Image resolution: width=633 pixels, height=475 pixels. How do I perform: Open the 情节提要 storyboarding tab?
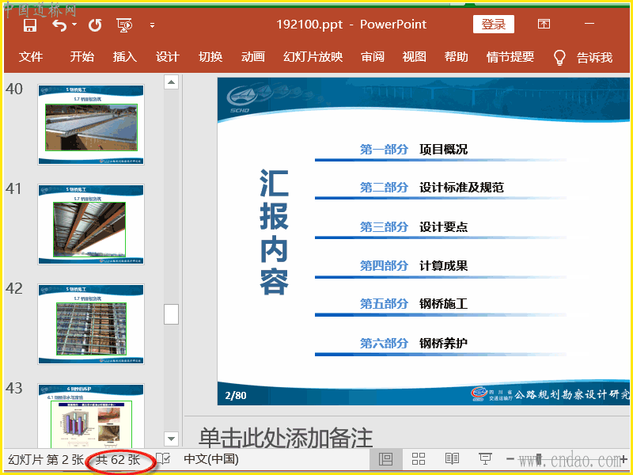[x=510, y=57]
